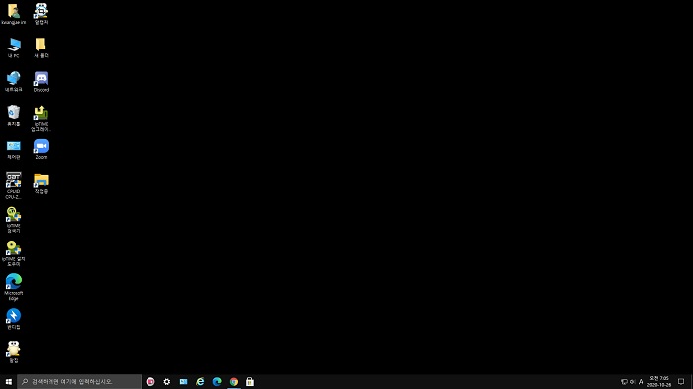This screenshot has width=693, height=389.
Task: Open the clock and date flyout
Action: [x=659, y=381]
